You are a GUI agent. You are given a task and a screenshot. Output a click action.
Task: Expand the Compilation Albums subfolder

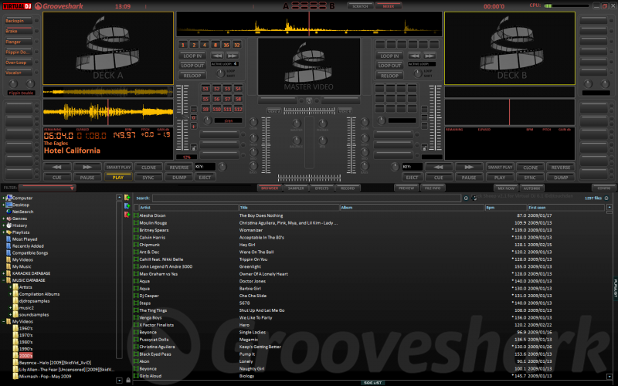click(x=11, y=294)
